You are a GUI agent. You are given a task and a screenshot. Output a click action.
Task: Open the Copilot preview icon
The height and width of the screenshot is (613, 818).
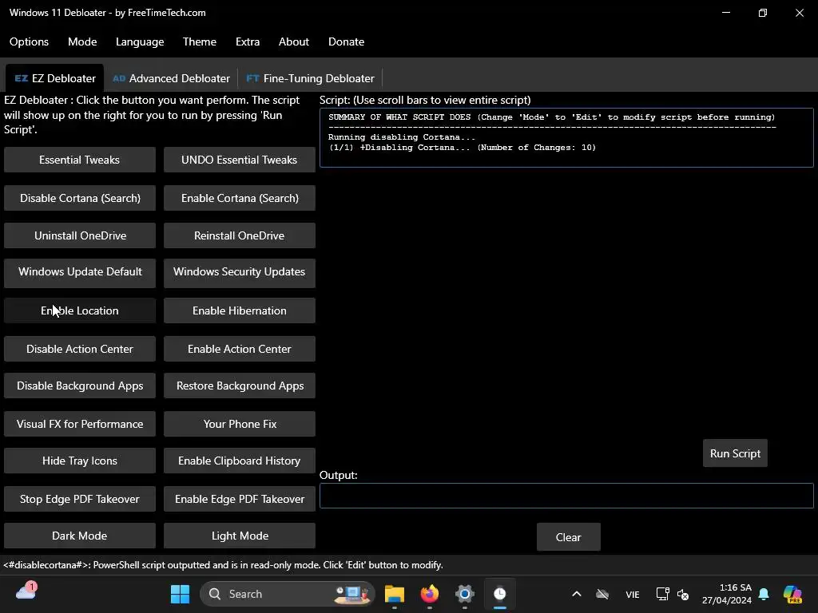[792, 594]
